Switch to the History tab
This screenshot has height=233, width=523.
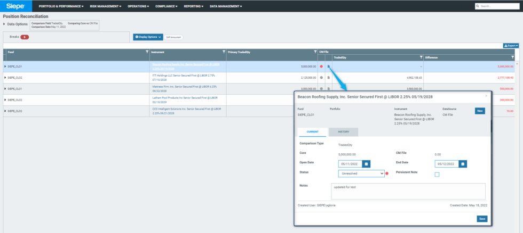click(343, 132)
